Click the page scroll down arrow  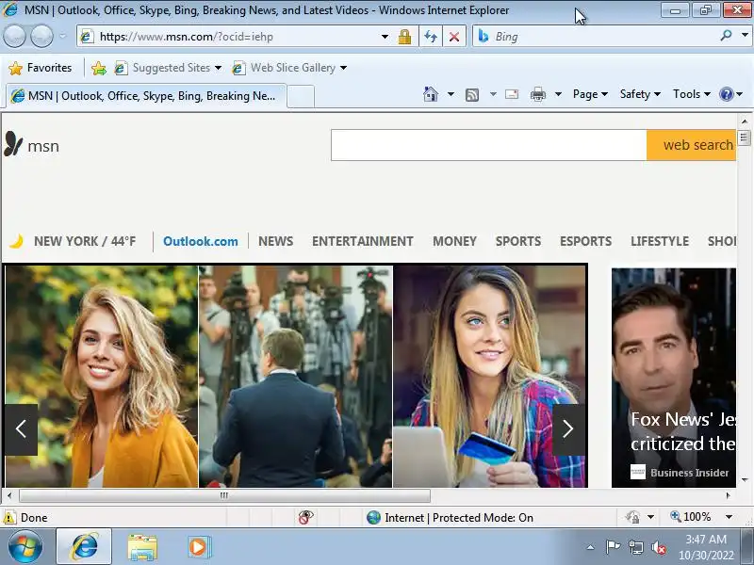point(745,480)
